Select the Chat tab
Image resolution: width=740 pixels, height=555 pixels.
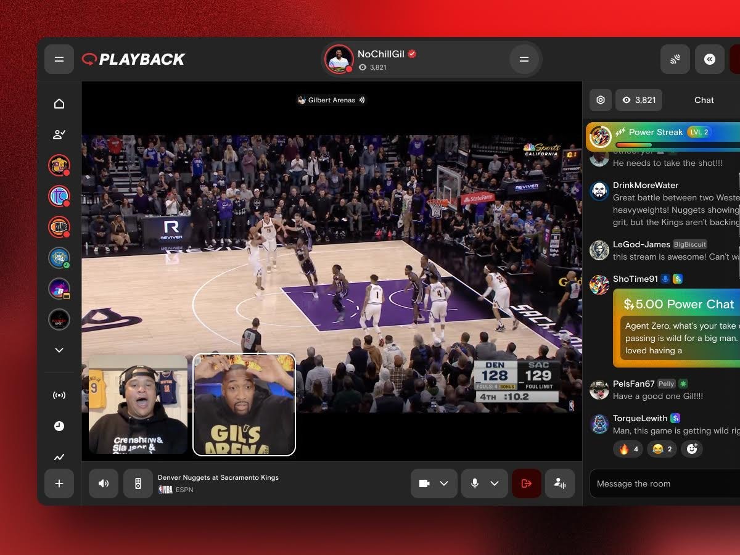click(704, 100)
